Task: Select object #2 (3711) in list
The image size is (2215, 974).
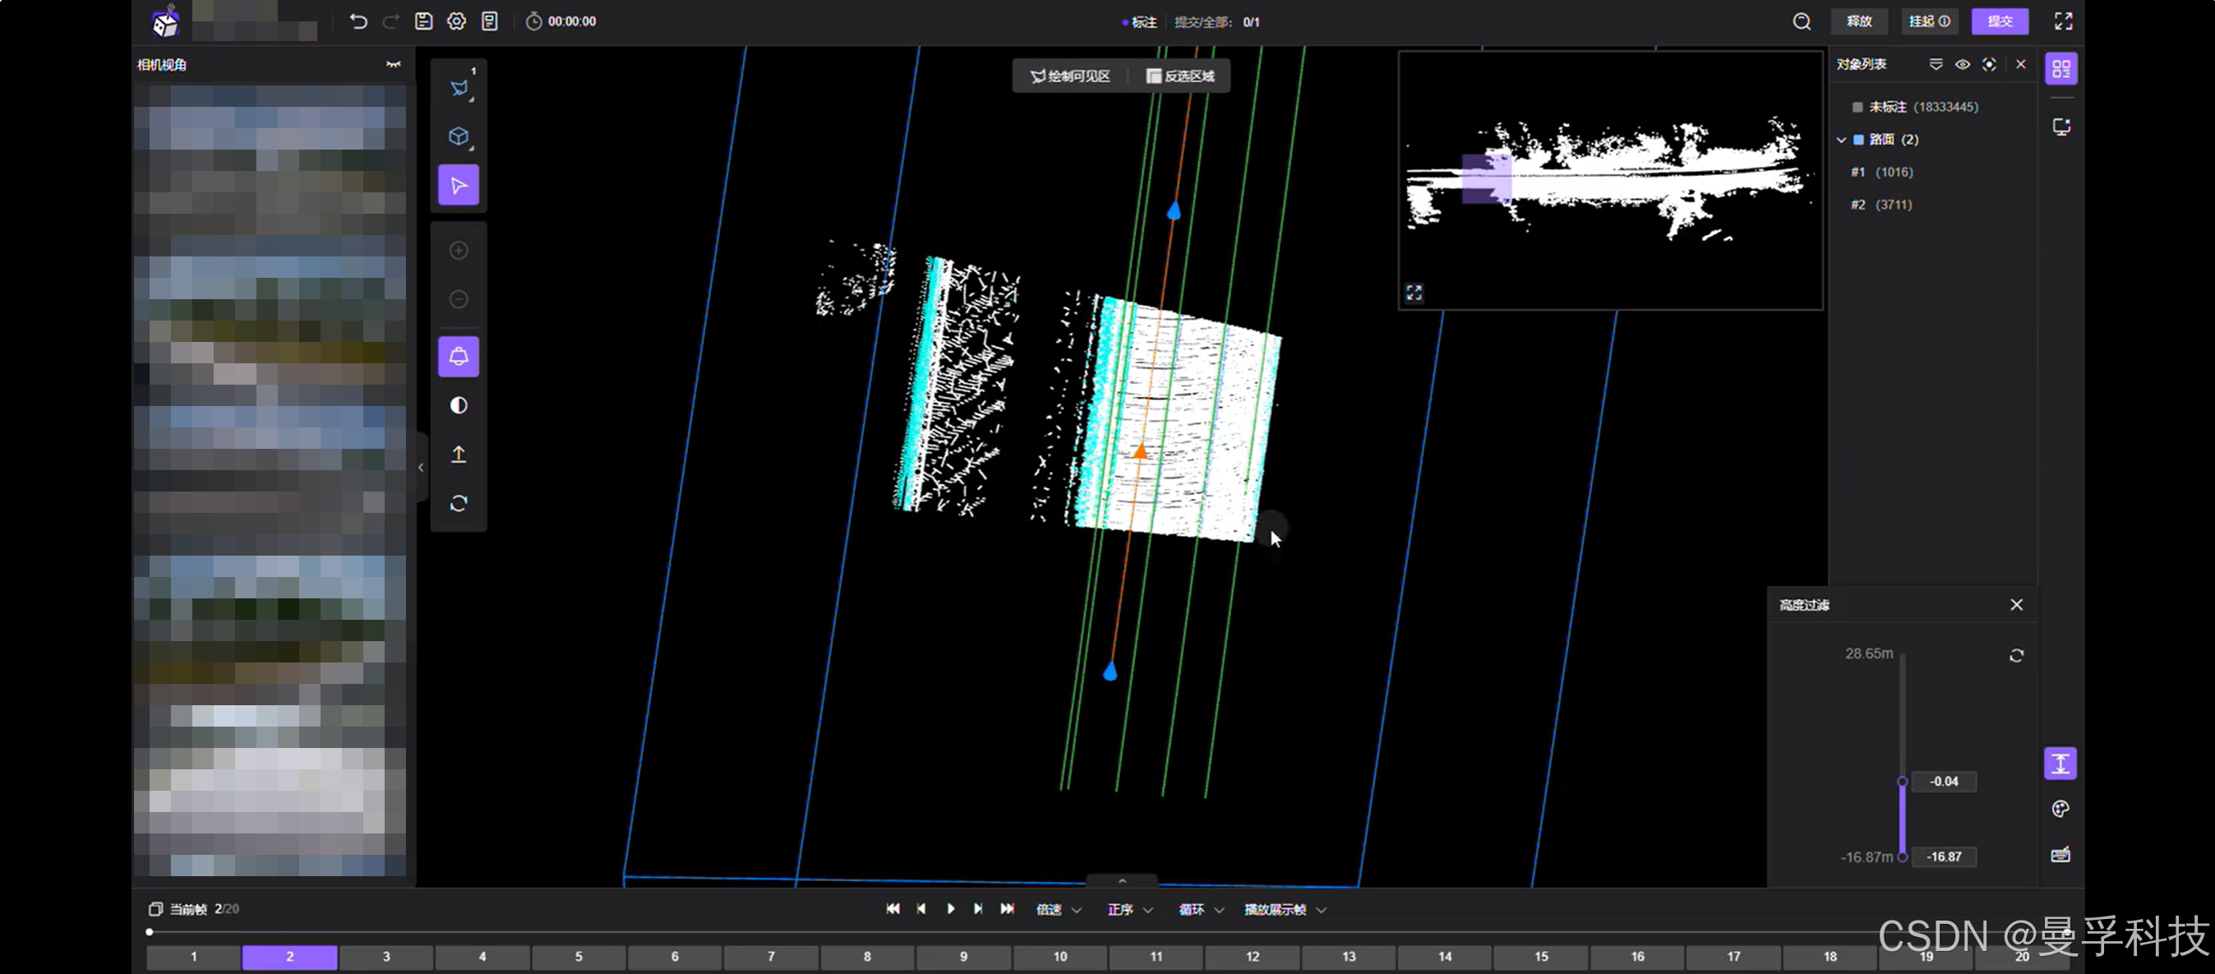Action: 1881,205
